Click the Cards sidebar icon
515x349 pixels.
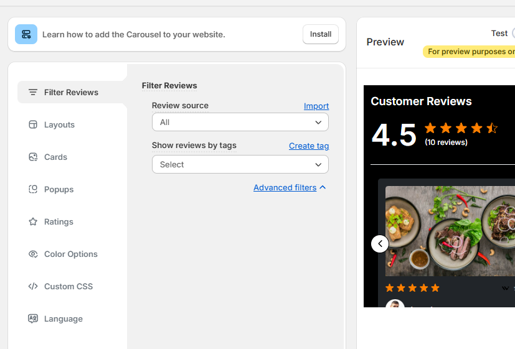point(33,157)
